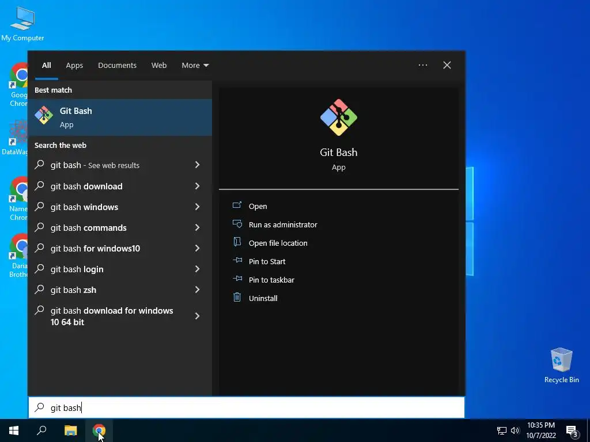Expand the 'git bash for windows10' arrow
This screenshot has width=590, height=442.
click(197, 247)
